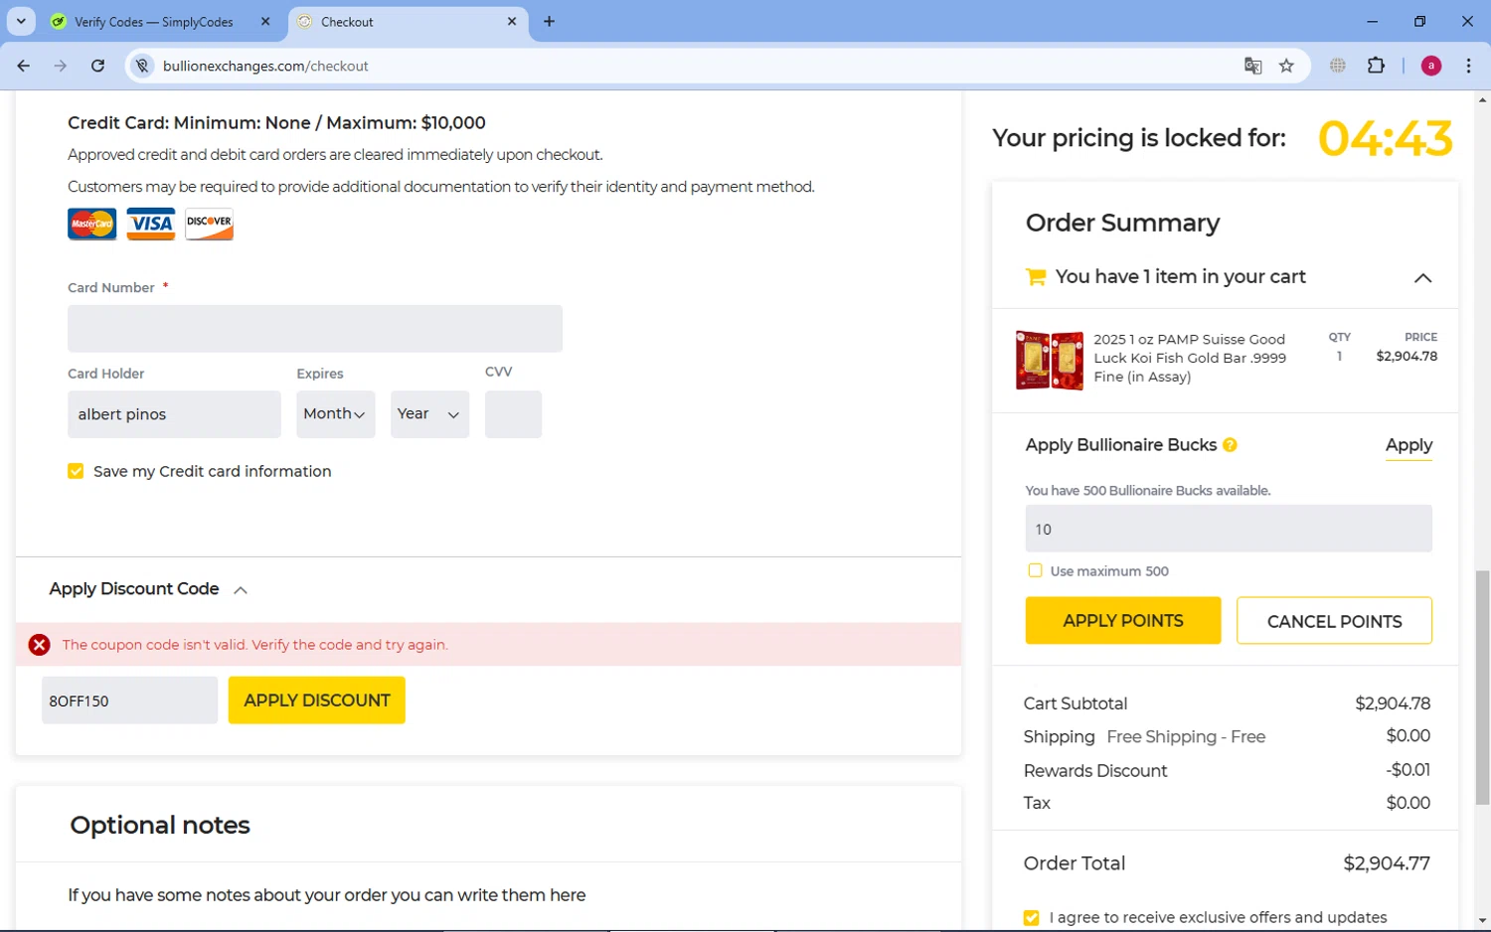Click the Cart Subtotal amount $2,904.78
The image size is (1491, 932).
pos(1393,703)
